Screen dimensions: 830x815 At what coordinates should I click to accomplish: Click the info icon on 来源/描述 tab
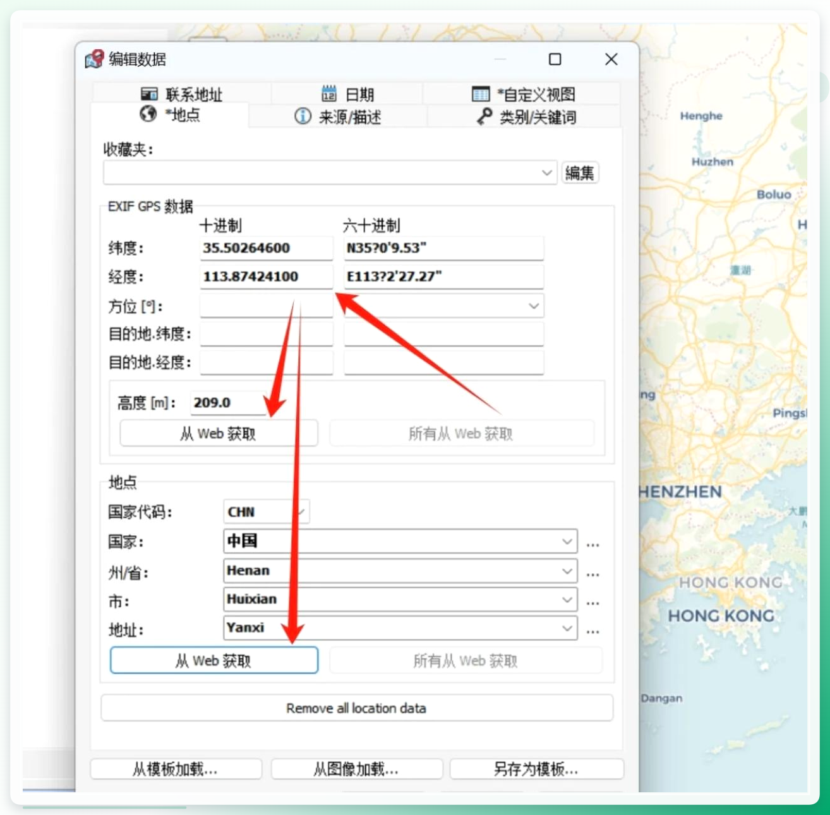(x=303, y=116)
